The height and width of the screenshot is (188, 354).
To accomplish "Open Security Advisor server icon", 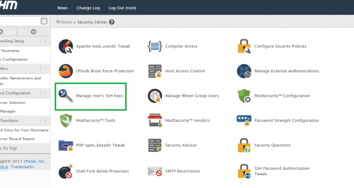I will (x=155, y=145).
